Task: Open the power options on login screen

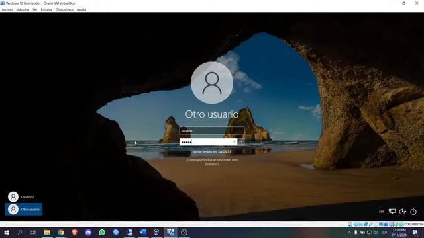Action: 413,212
